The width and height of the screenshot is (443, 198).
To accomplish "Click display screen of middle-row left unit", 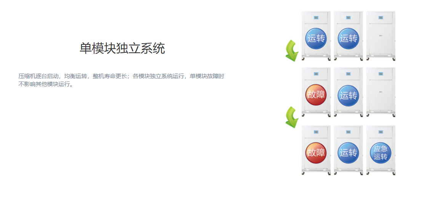I will tap(316, 74).
